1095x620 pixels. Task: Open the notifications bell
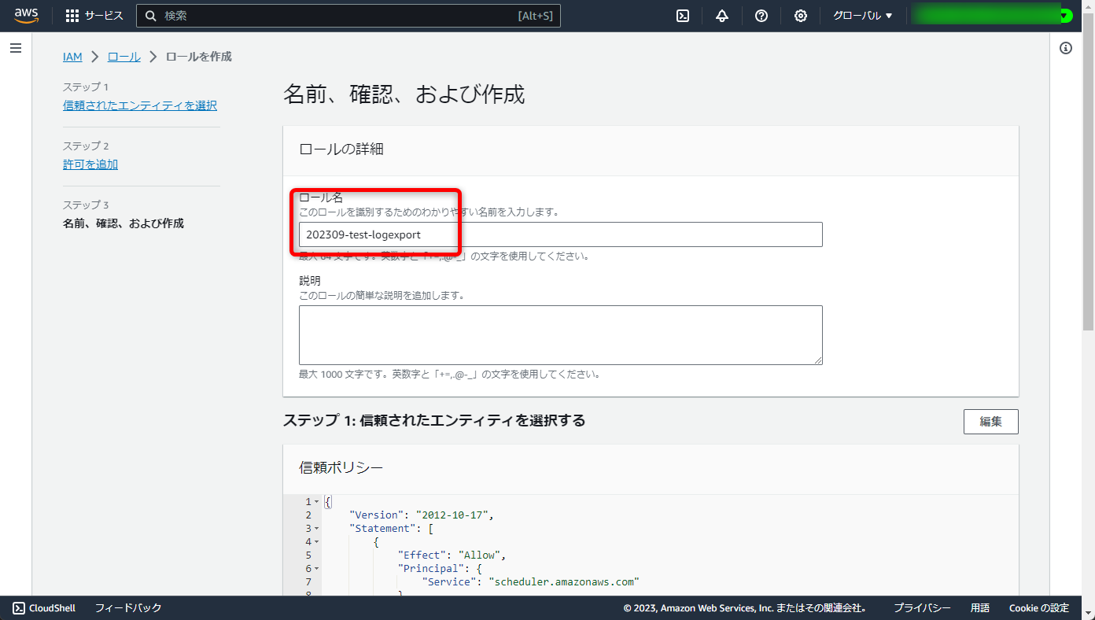point(721,15)
